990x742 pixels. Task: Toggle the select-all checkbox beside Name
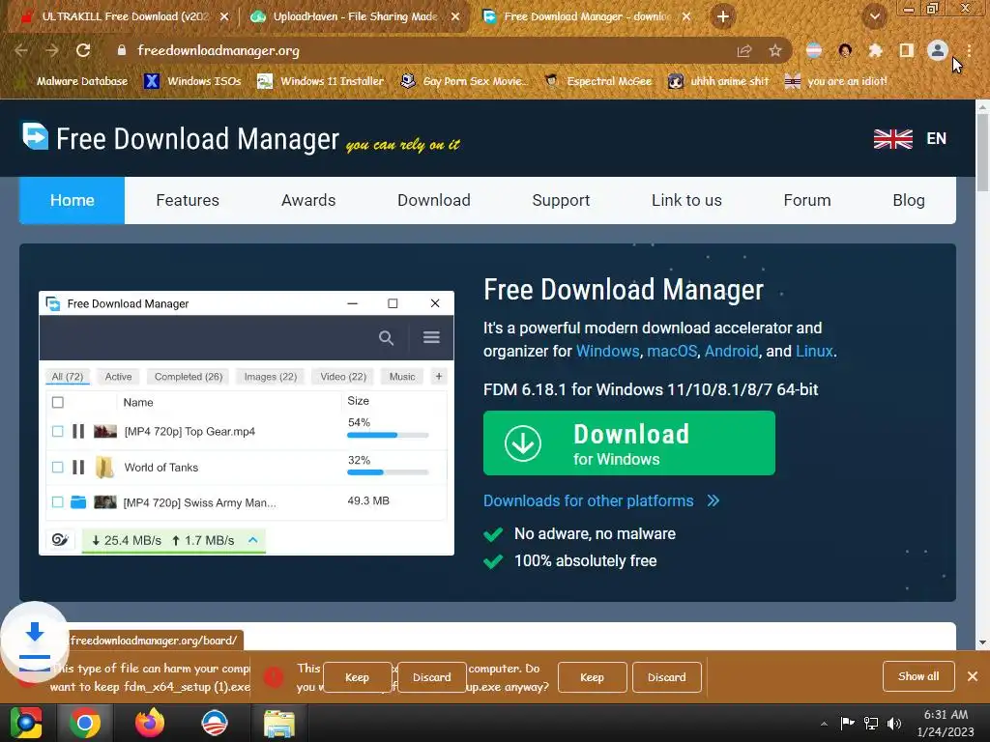[x=57, y=402]
